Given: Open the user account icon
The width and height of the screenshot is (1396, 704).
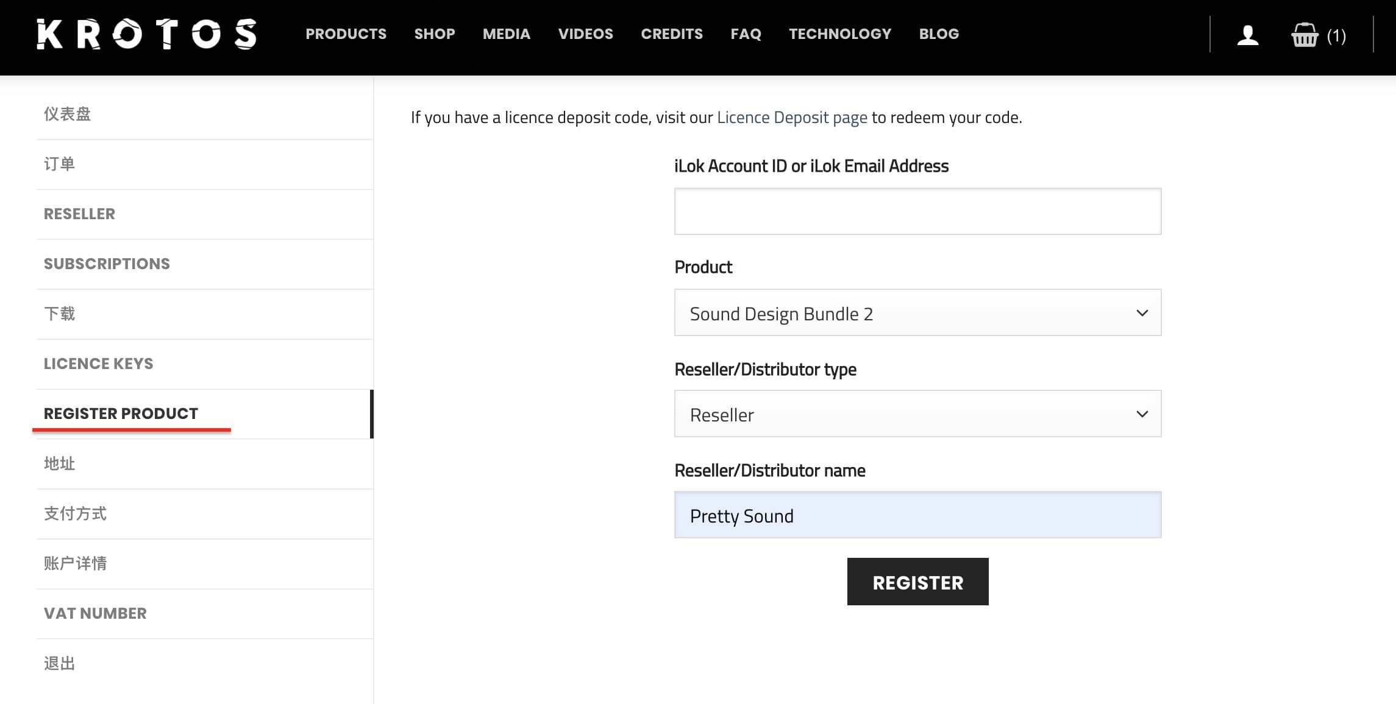Looking at the screenshot, I should (1247, 35).
